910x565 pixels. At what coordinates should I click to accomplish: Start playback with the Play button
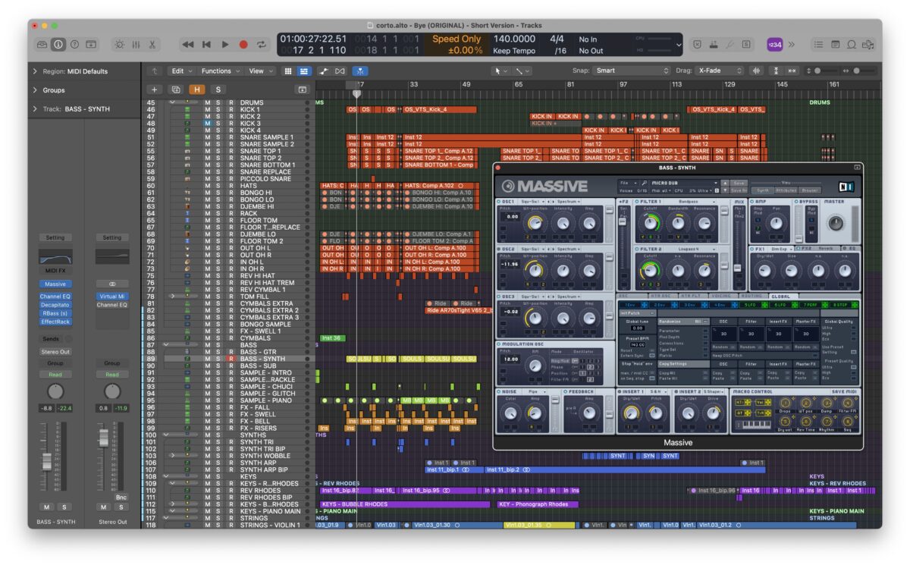pyautogui.click(x=225, y=45)
